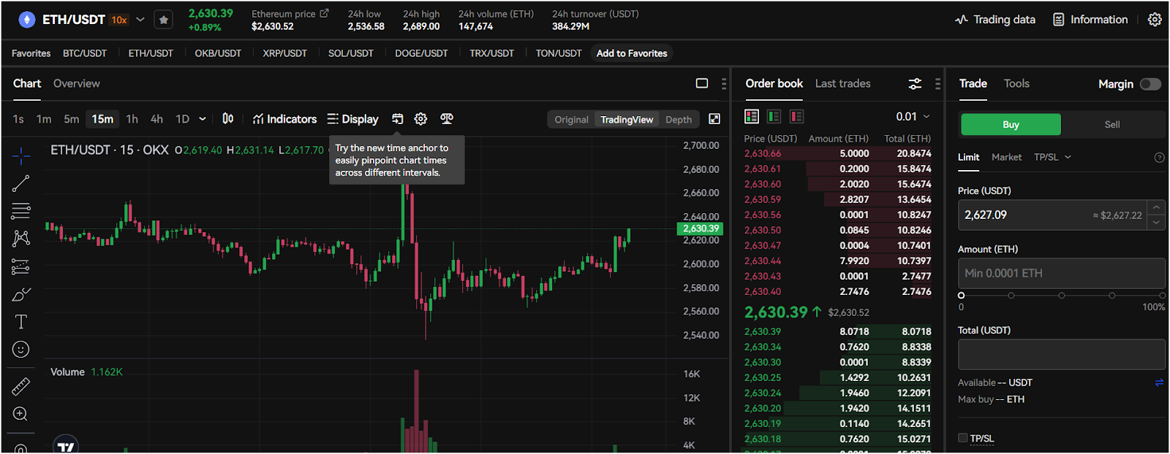Image resolution: width=1170 pixels, height=454 pixels.
Task: Show asks-only red order book view
Action: pyautogui.click(x=797, y=116)
